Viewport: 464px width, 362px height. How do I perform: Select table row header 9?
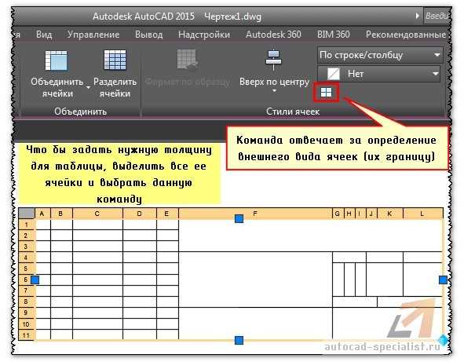[27, 313]
